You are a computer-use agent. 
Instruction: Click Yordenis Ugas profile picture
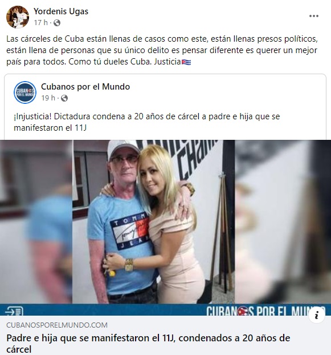[18, 17]
